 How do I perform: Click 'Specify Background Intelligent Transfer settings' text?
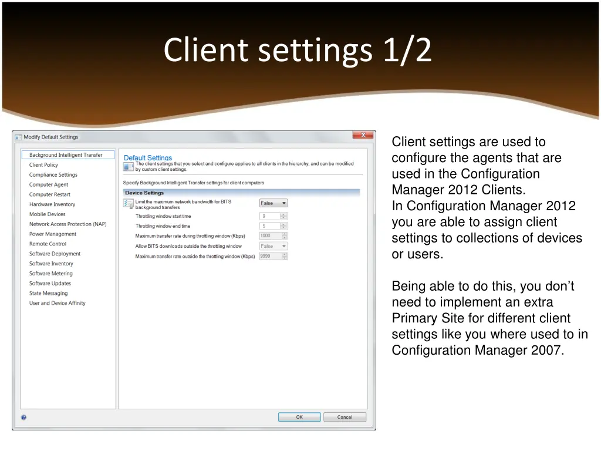point(194,183)
